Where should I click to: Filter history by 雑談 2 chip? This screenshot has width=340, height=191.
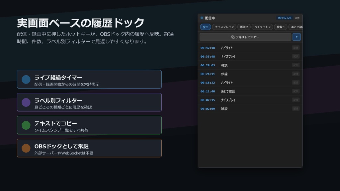(244, 27)
